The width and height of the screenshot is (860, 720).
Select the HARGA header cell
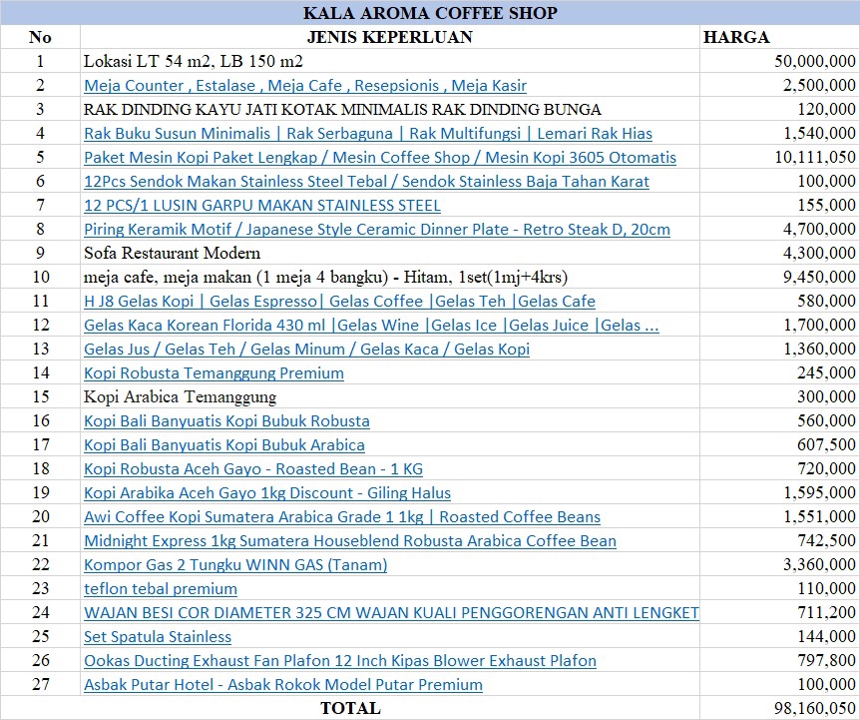(x=779, y=37)
